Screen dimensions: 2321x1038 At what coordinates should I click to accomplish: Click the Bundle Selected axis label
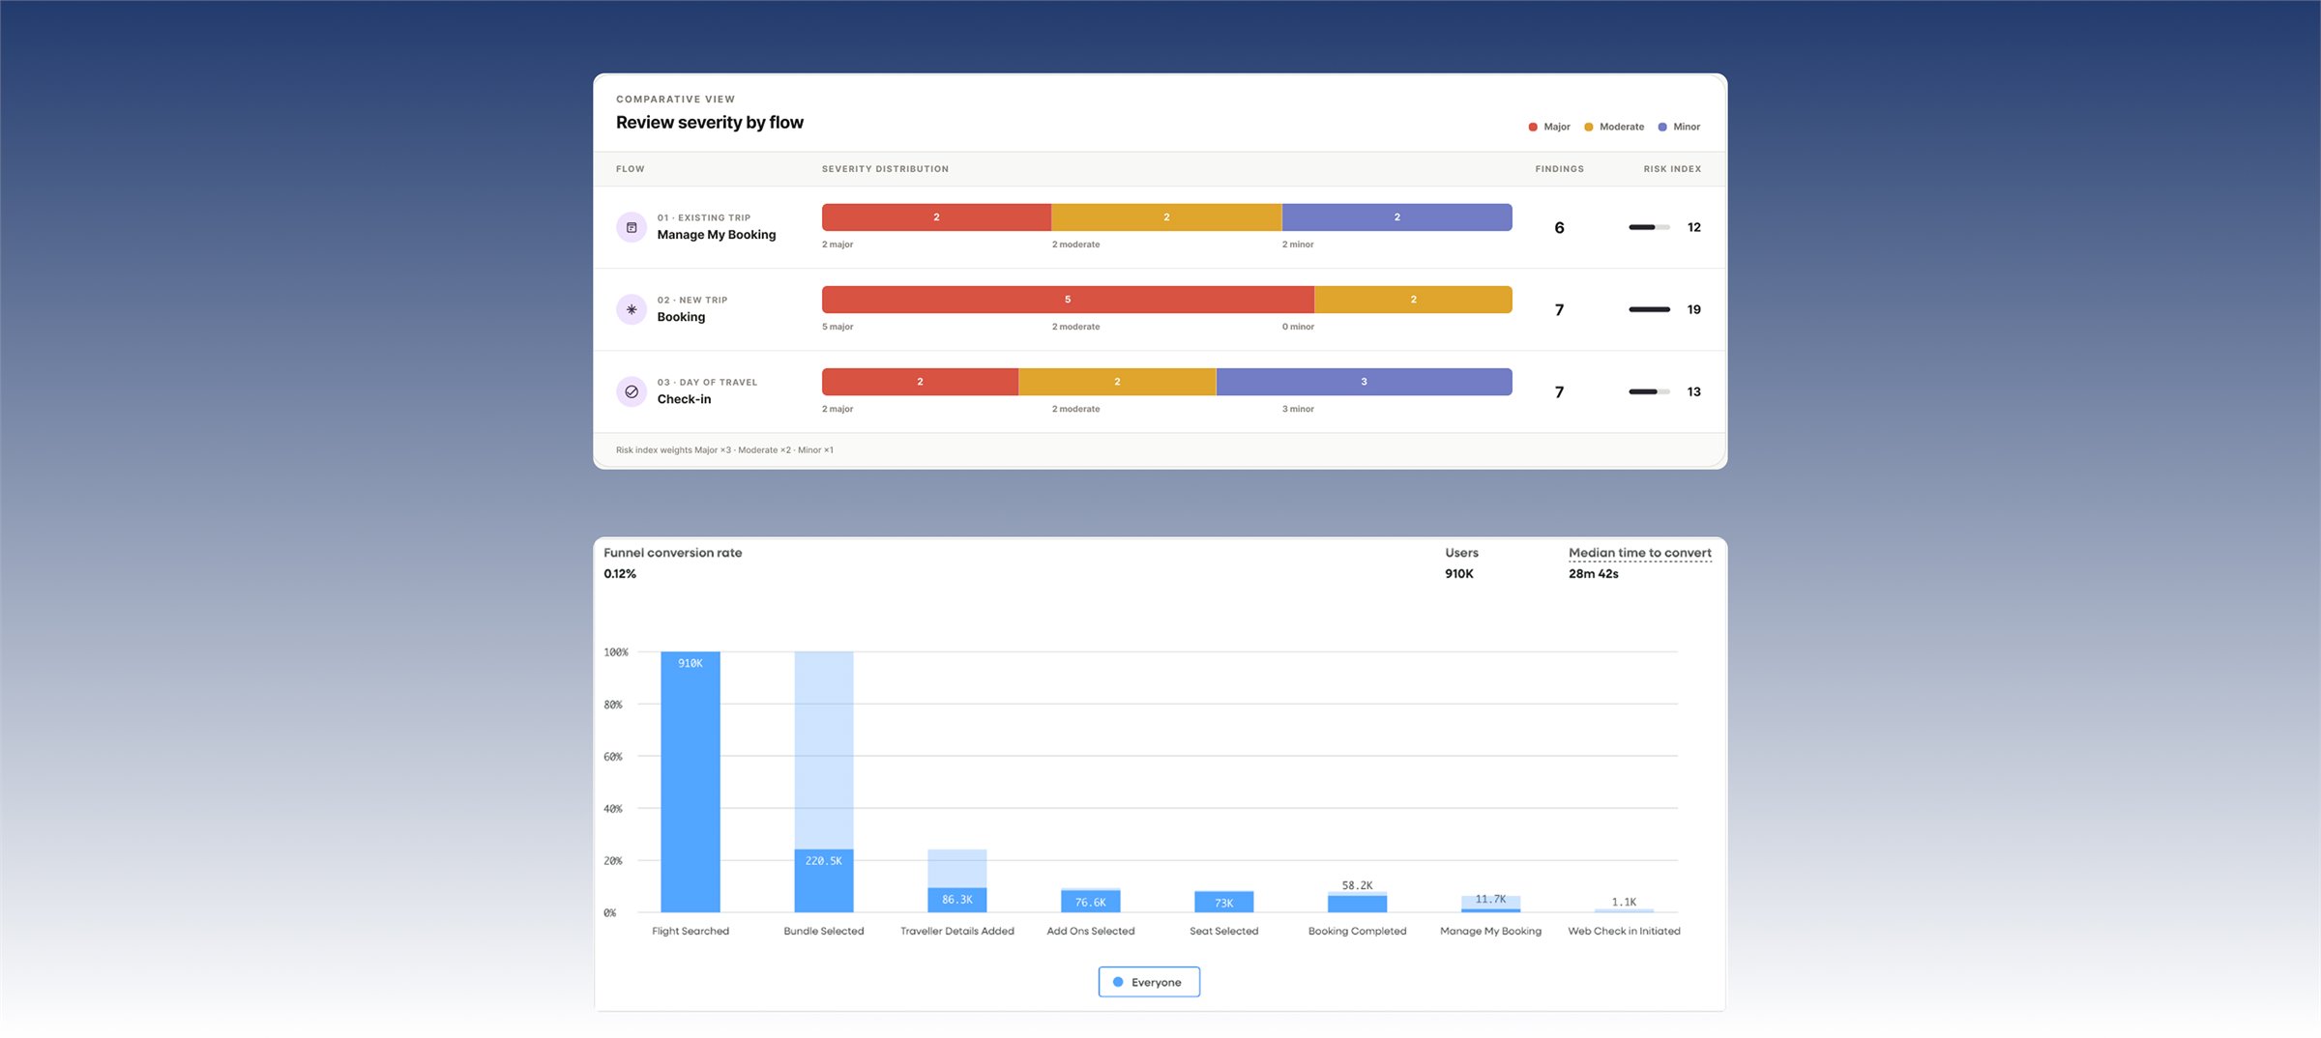tap(824, 932)
